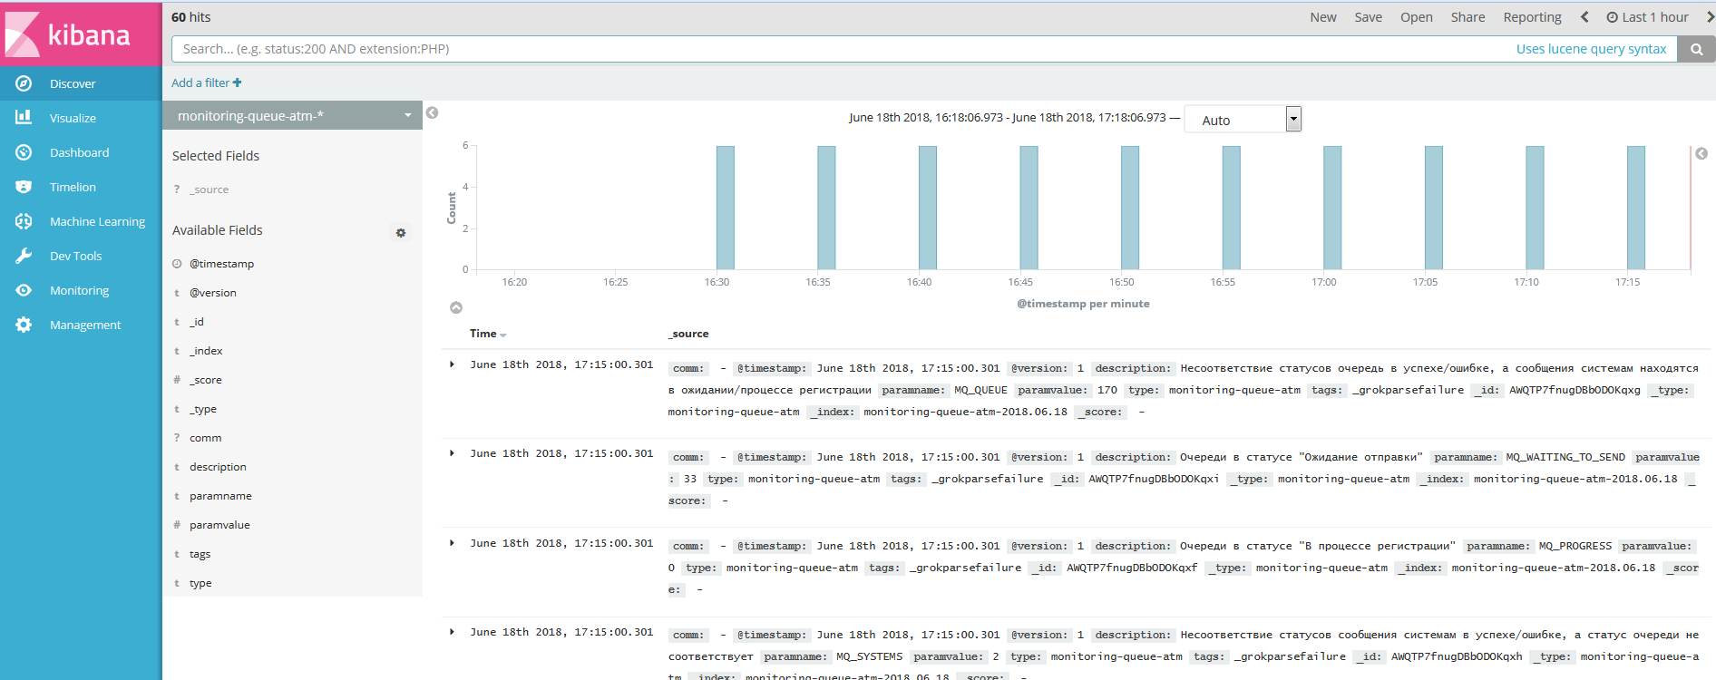This screenshot has width=1716, height=680.
Task: Go to Dashboard section
Action: point(79,152)
